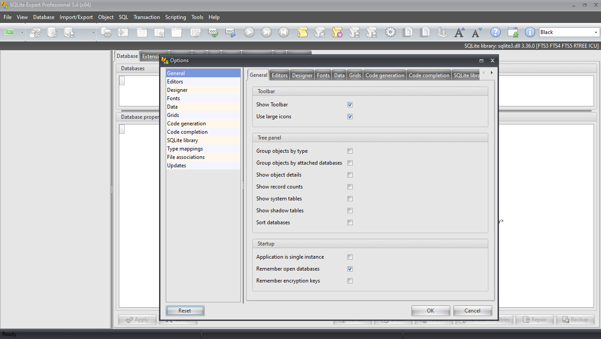Select Type mappings in the options list
601x339 pixels.
click(203, 149)
